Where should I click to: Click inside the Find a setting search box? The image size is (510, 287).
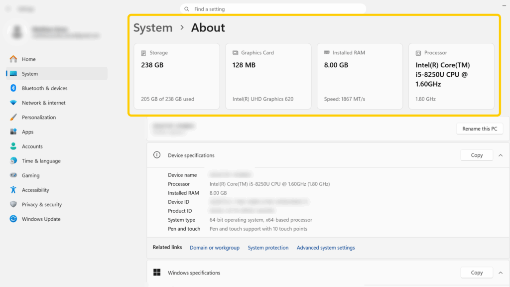click(x=272, y=8)
